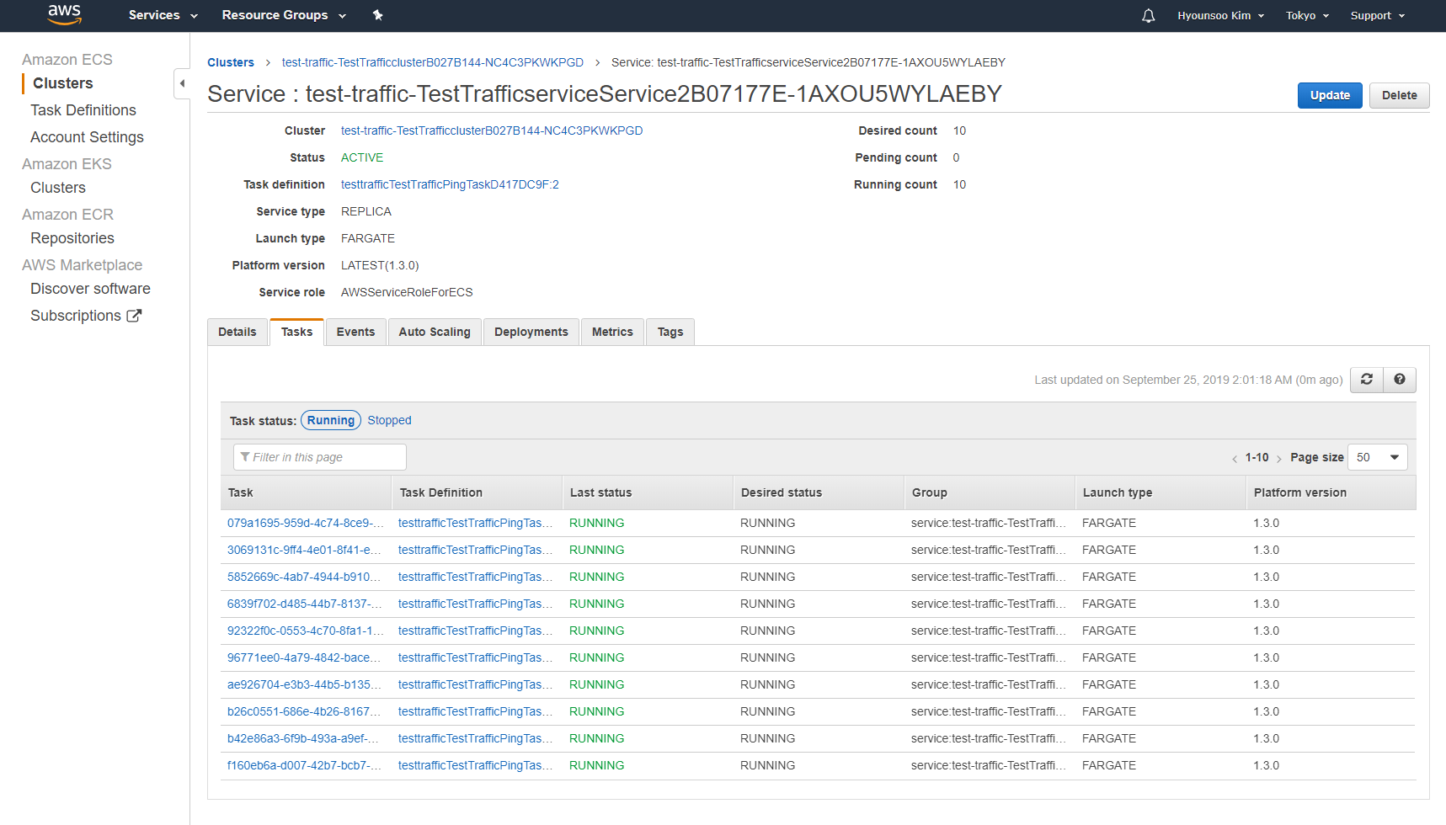Go to next page of tasks
1446x825 pixels.
(1278, 459)
